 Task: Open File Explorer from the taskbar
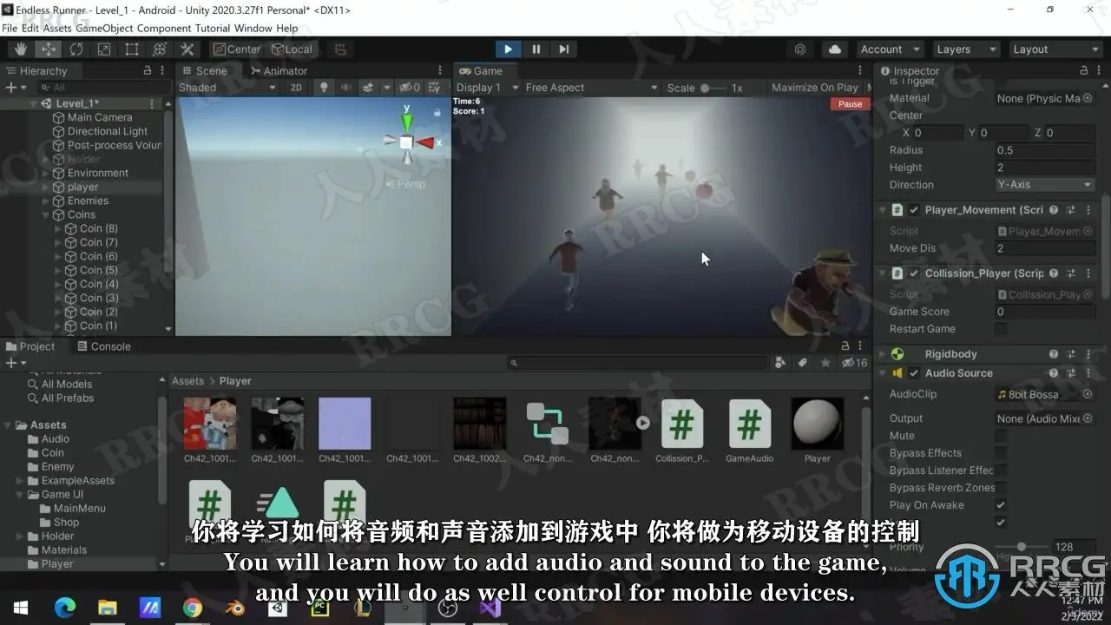[x=108, y=608]
